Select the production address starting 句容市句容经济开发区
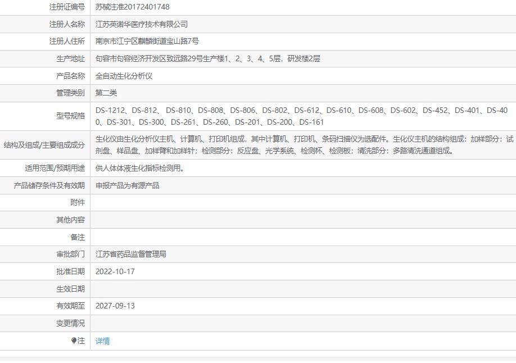The image size is (516, 363). [207, 58]
